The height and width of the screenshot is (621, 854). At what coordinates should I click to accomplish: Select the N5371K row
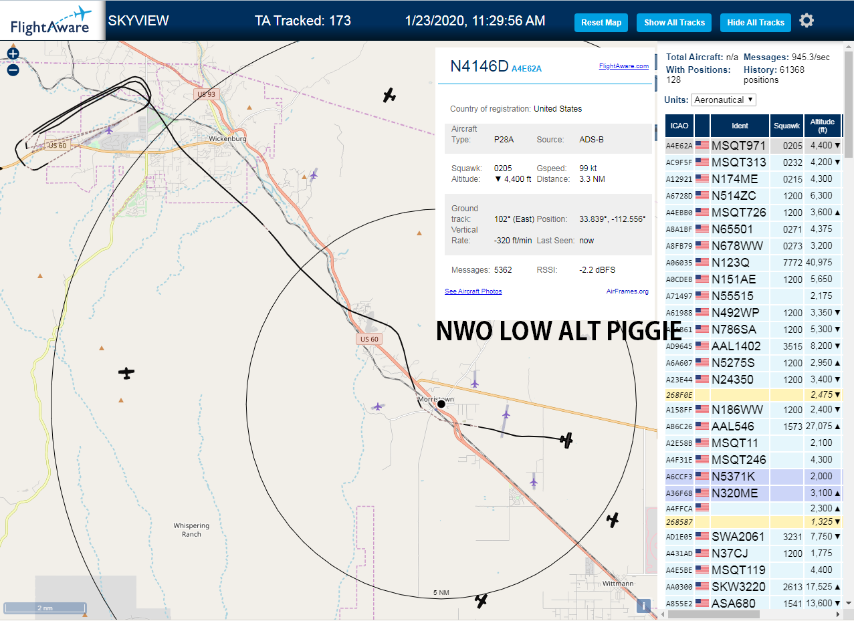point(754,476)
